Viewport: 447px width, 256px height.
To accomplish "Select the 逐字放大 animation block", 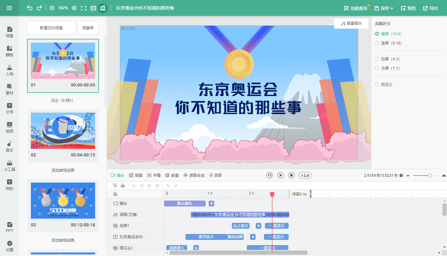I will click(206, 237).
